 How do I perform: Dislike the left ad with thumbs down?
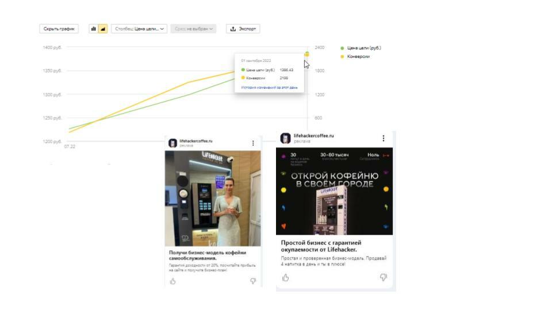(253, 281)
